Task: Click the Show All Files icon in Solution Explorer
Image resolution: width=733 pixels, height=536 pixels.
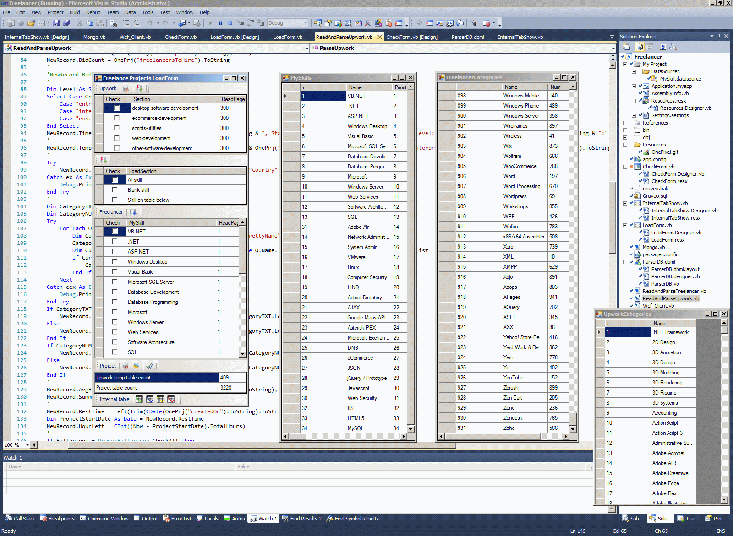Action: pos(640,47)
